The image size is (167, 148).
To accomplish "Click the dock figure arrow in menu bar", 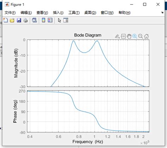I will click(x=162, y=13).
